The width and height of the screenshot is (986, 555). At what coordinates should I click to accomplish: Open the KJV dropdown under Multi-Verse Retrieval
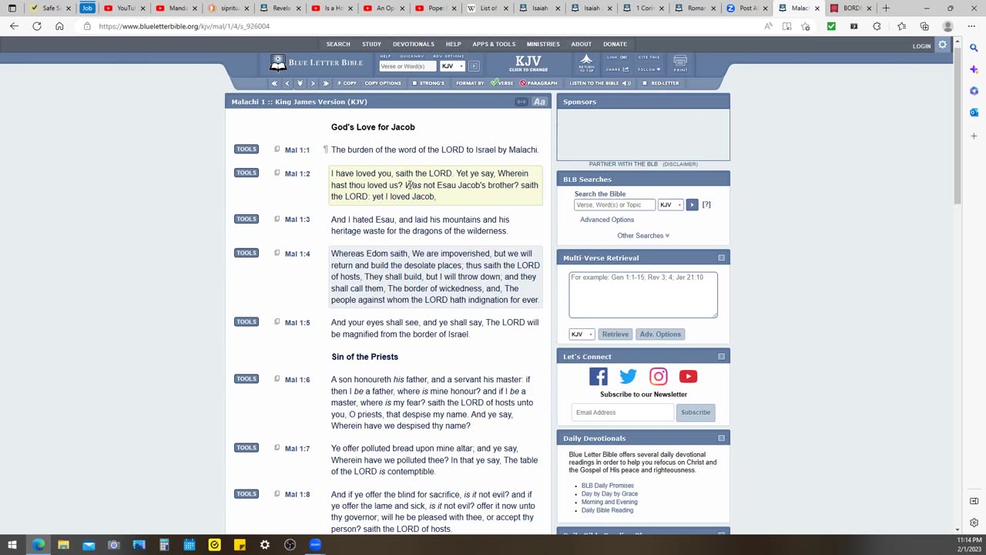pos(582,335)
